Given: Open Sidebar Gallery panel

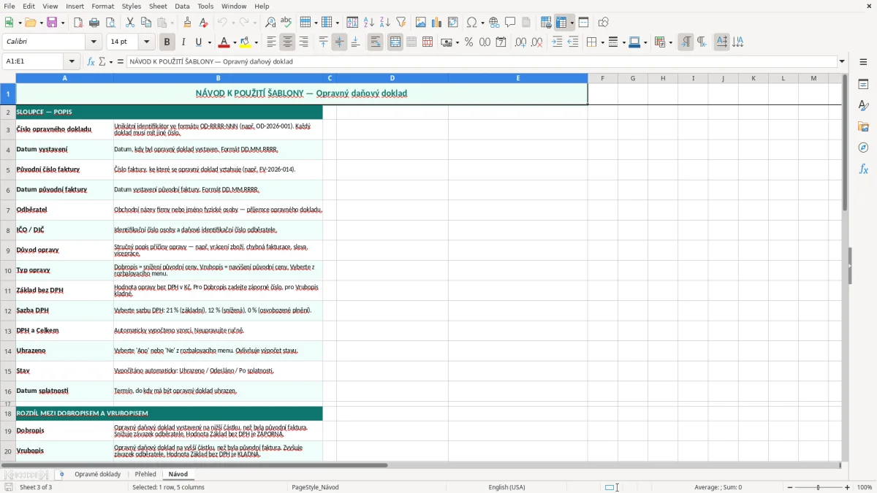Looking at the screenshot, I should coord(863,127).
